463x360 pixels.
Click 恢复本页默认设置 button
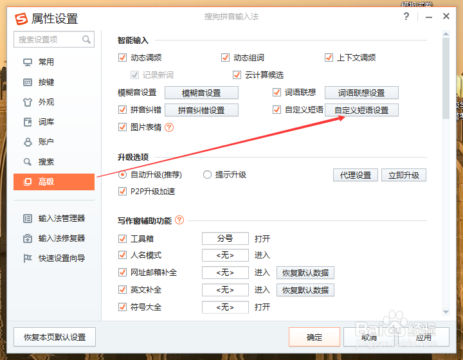click(55, 337)
